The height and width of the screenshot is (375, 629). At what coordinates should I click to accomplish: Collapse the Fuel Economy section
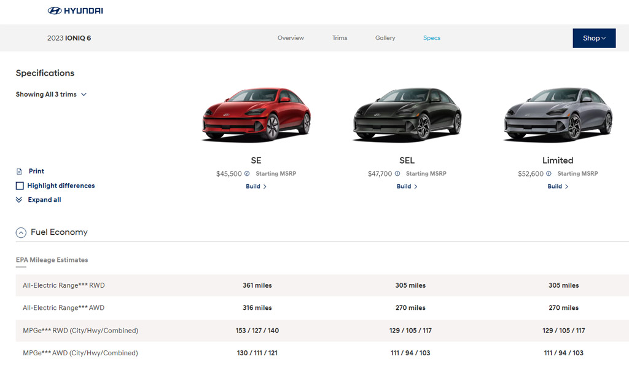tap(59, 232)
